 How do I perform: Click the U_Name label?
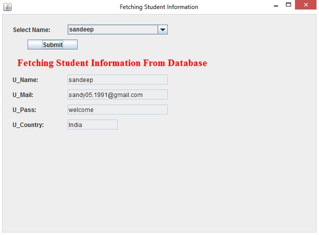click(x=25, y=80)
